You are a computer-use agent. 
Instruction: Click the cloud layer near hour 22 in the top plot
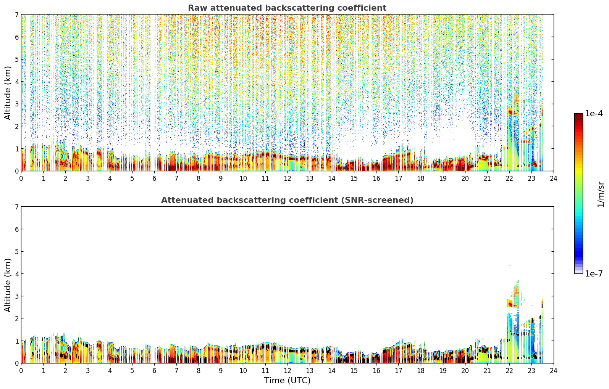pos(512,111)
